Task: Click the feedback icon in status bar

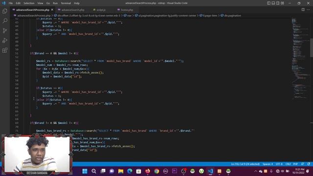Action: pos(303,164)
